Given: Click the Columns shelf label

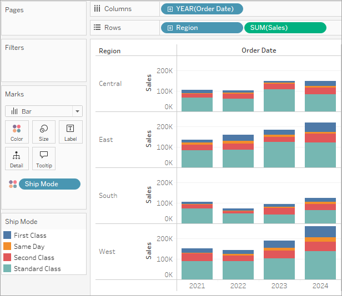Looking at the screenshot, I should point(118,9).
